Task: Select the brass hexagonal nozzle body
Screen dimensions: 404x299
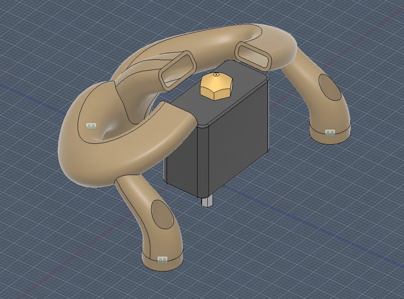Action: pyautogui.click(x=216, y=86)
